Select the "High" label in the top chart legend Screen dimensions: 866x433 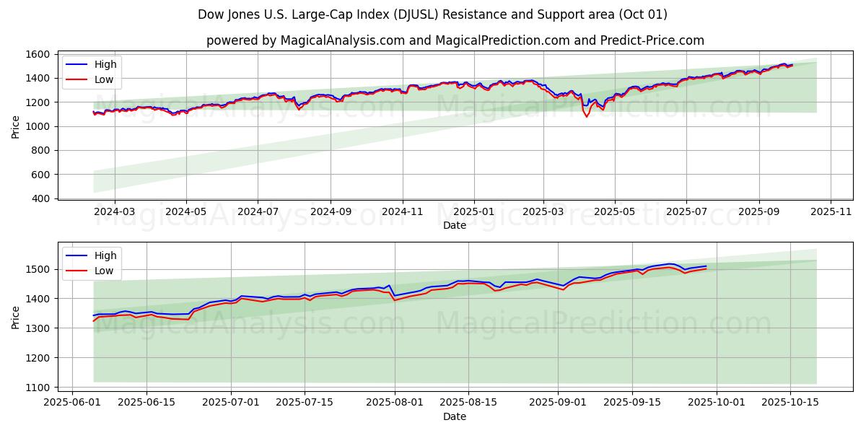point(105,64)
